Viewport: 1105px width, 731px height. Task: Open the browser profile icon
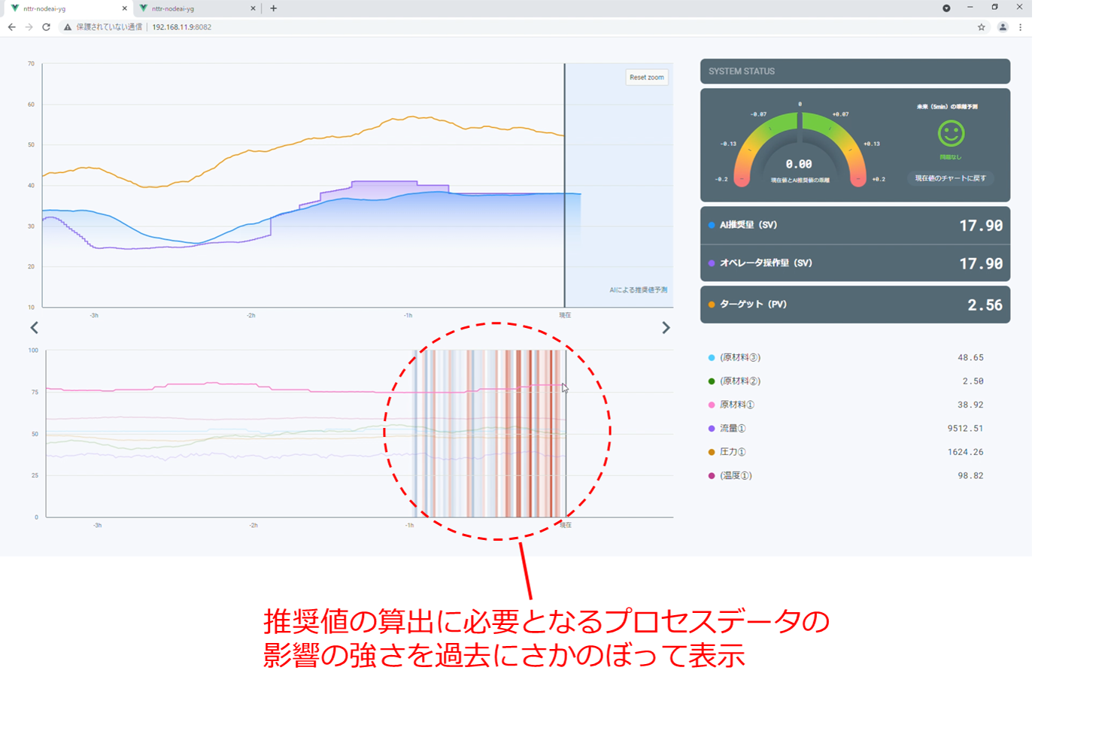[x=1003, y=27]
